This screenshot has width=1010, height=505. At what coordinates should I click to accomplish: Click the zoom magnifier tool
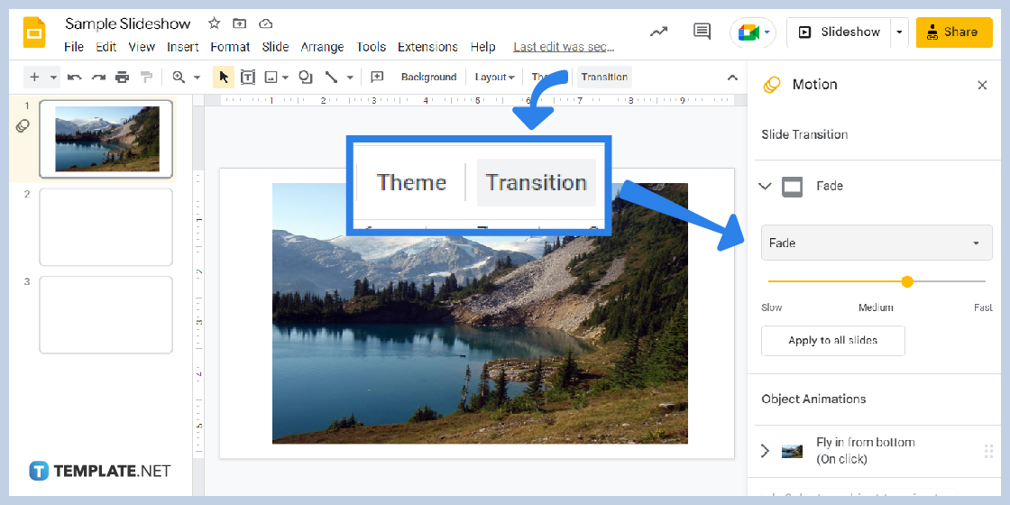[179, 78]
